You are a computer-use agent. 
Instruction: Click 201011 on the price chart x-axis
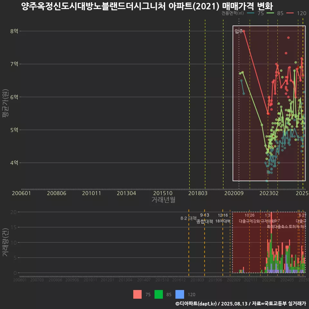click(x=91, y=193)
